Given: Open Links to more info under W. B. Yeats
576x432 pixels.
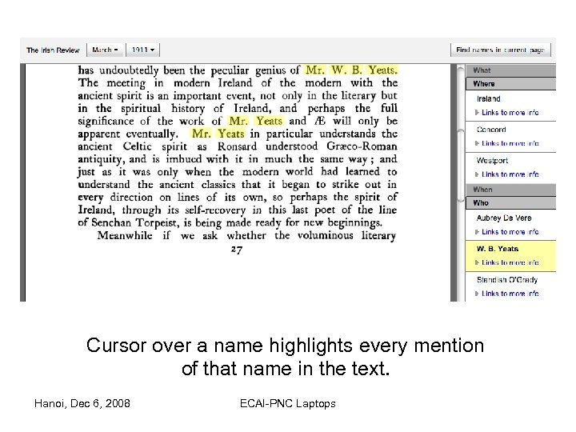Looking at the screenshot, I should (510, 262).
